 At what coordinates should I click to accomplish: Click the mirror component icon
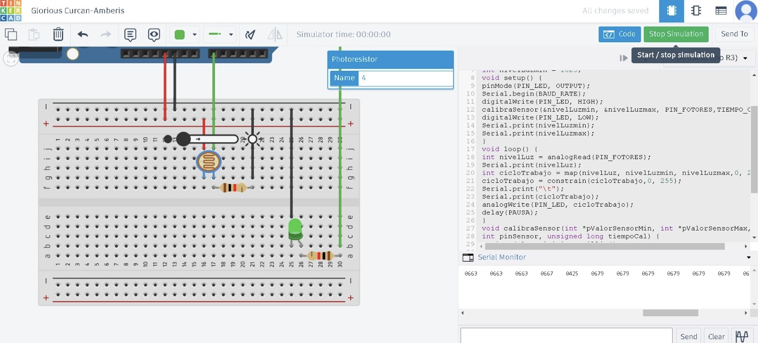point(275,34)
